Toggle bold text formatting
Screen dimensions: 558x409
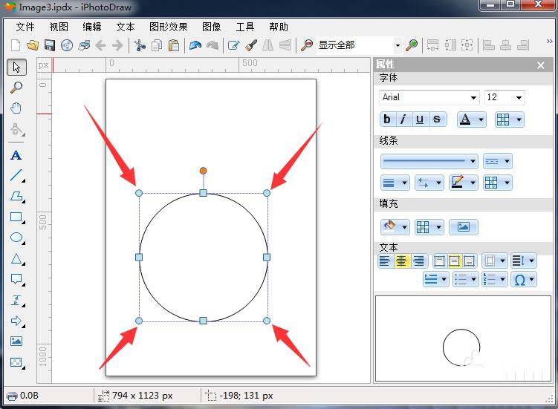tap(387, 120)
